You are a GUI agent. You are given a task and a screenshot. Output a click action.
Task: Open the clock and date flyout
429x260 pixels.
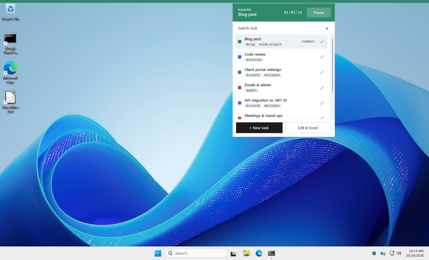(x=415, y=253)
